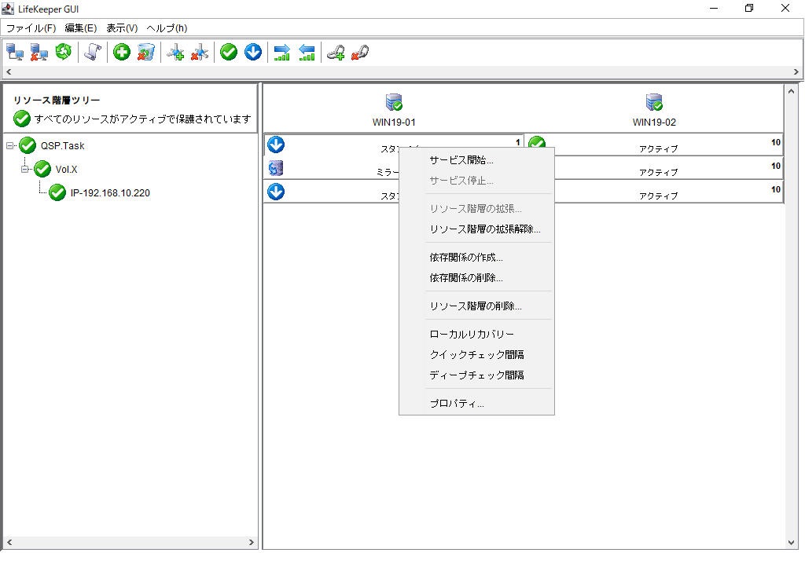The image size is (805, 571).
Task: Collapse the Vol.X tree node
Action: pos(25,169)
